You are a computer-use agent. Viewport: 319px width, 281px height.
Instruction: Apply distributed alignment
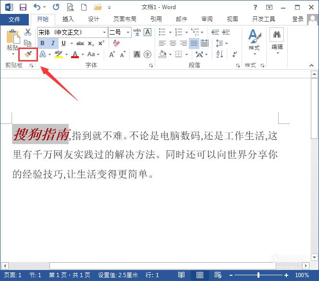pyautogui.click(x=205, y=43)
